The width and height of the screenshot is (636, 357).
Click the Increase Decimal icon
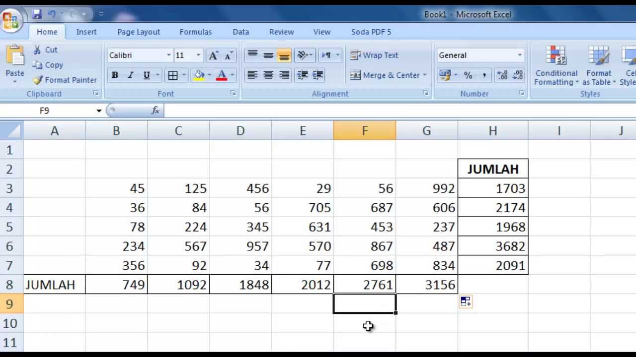coord(502,75)
